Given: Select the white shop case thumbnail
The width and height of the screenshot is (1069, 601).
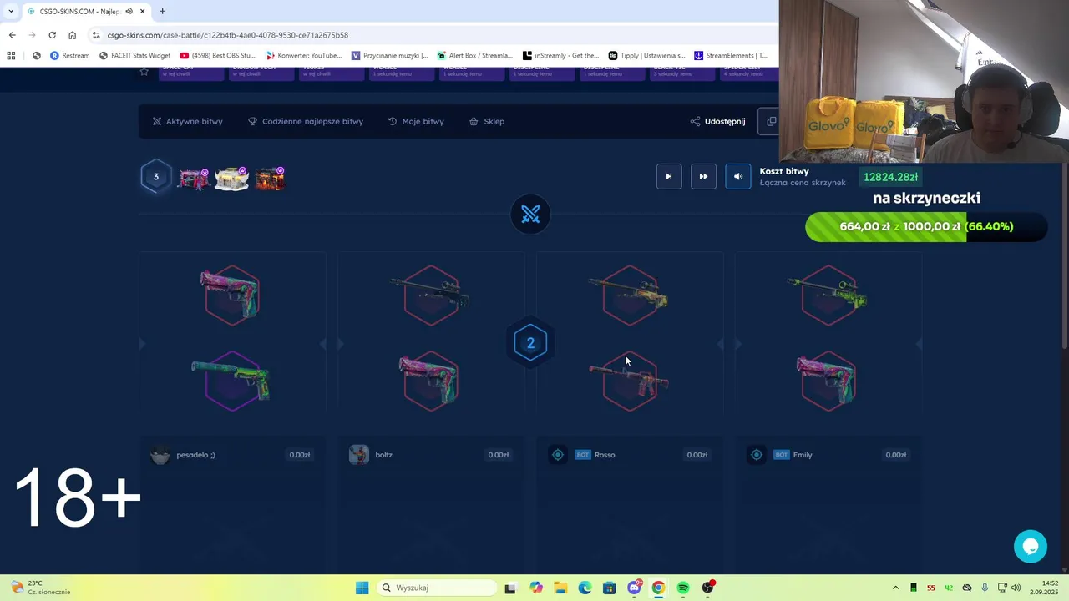Looking at the screenshot, I should (x=231, y=178).
